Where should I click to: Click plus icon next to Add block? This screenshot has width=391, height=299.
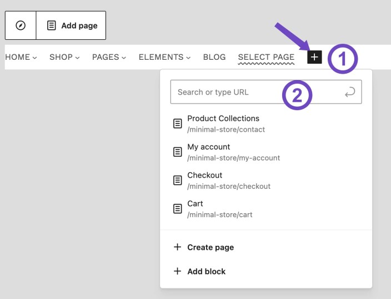point(177,271)
